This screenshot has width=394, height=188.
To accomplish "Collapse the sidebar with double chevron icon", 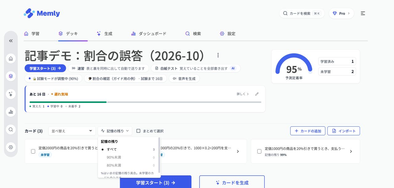I will [11, 41].
